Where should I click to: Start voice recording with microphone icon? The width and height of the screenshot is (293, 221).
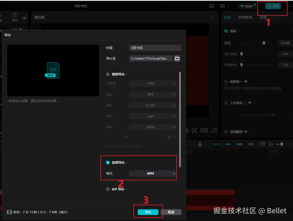[200, 144]
